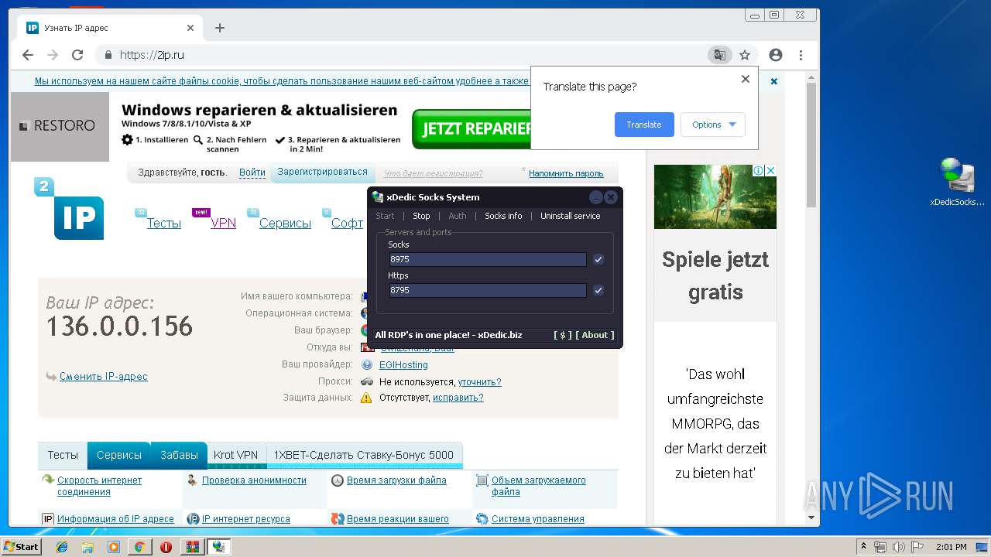
Task: Open Windows Explorer from taskbar
Action: click(87, 547)
